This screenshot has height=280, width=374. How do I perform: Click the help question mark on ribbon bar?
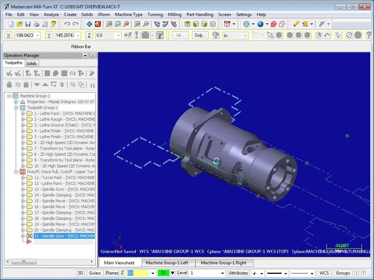pyautogui.click(x=160, y=35)
